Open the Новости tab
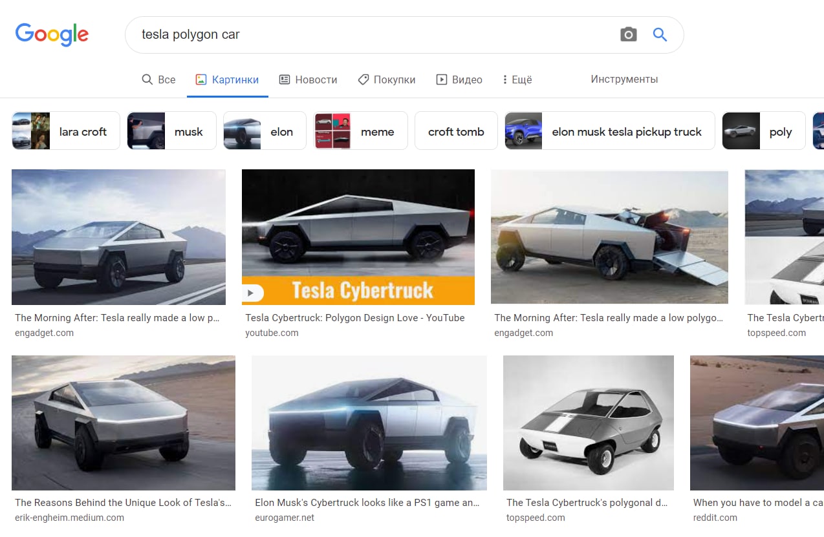 coord(308,79)
